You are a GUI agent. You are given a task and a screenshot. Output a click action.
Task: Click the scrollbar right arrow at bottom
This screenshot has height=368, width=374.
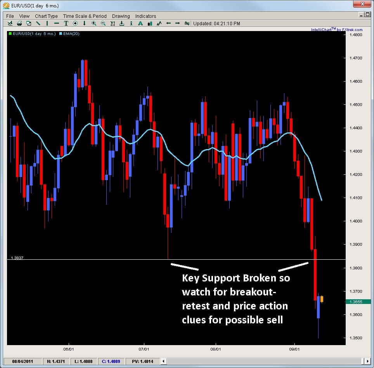click(x=367, y=361)
